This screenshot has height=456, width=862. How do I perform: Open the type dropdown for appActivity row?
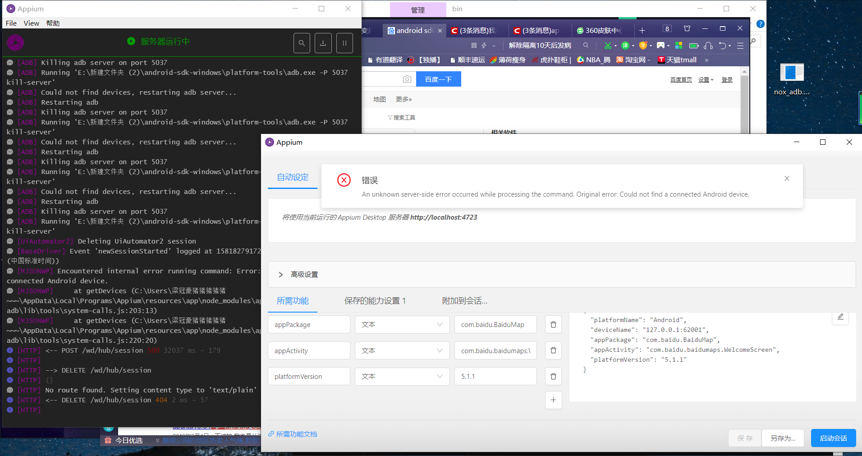point(402,350)
